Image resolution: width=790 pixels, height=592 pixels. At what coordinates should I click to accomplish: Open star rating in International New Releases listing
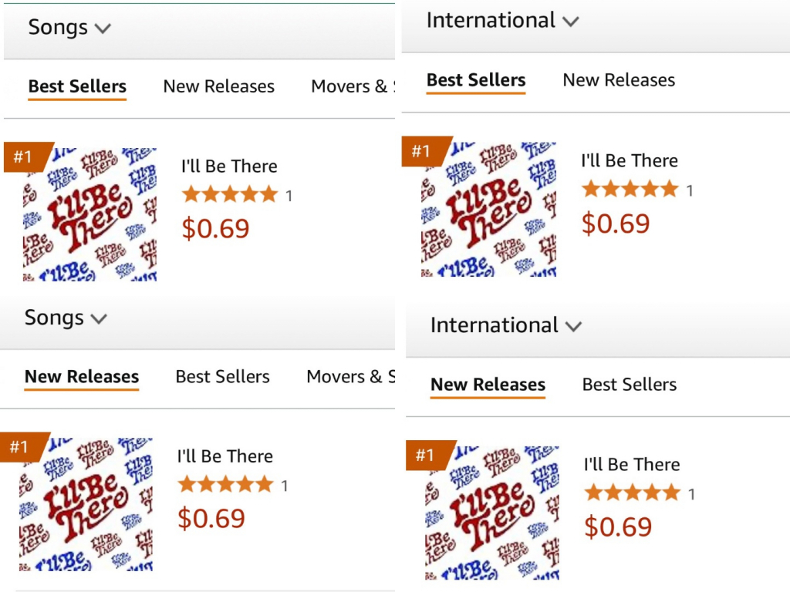(632, 493)
